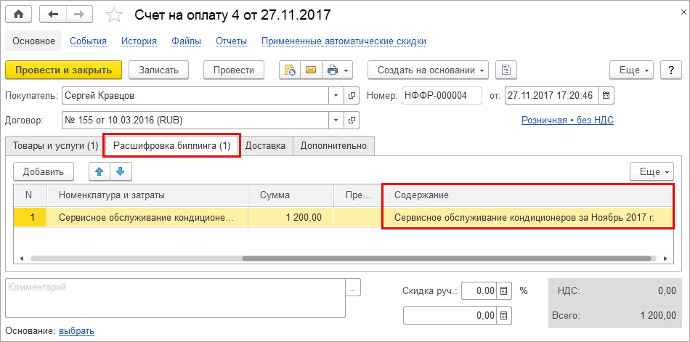
Task: Add document to favorites with star
Action: click(115, 15)
